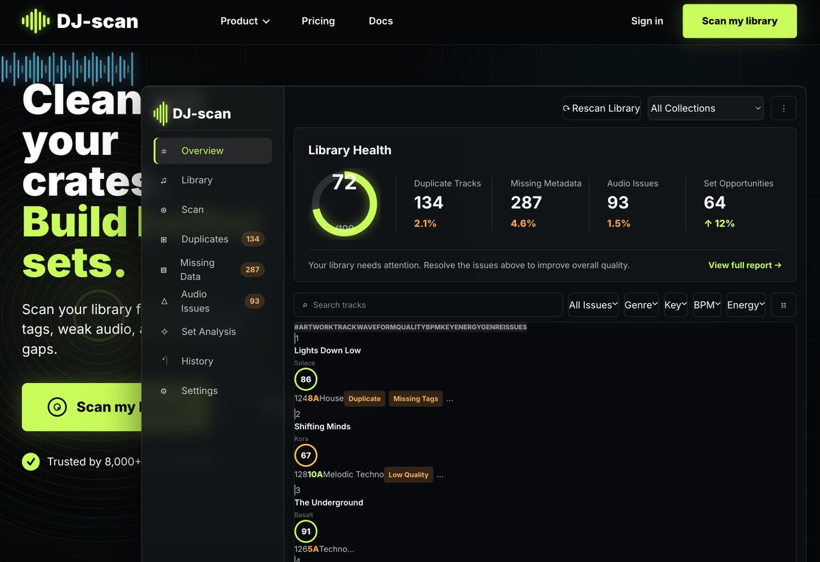Click the magnifier icon in Search tracks
820x562 pixels.
tap(305, 305)
